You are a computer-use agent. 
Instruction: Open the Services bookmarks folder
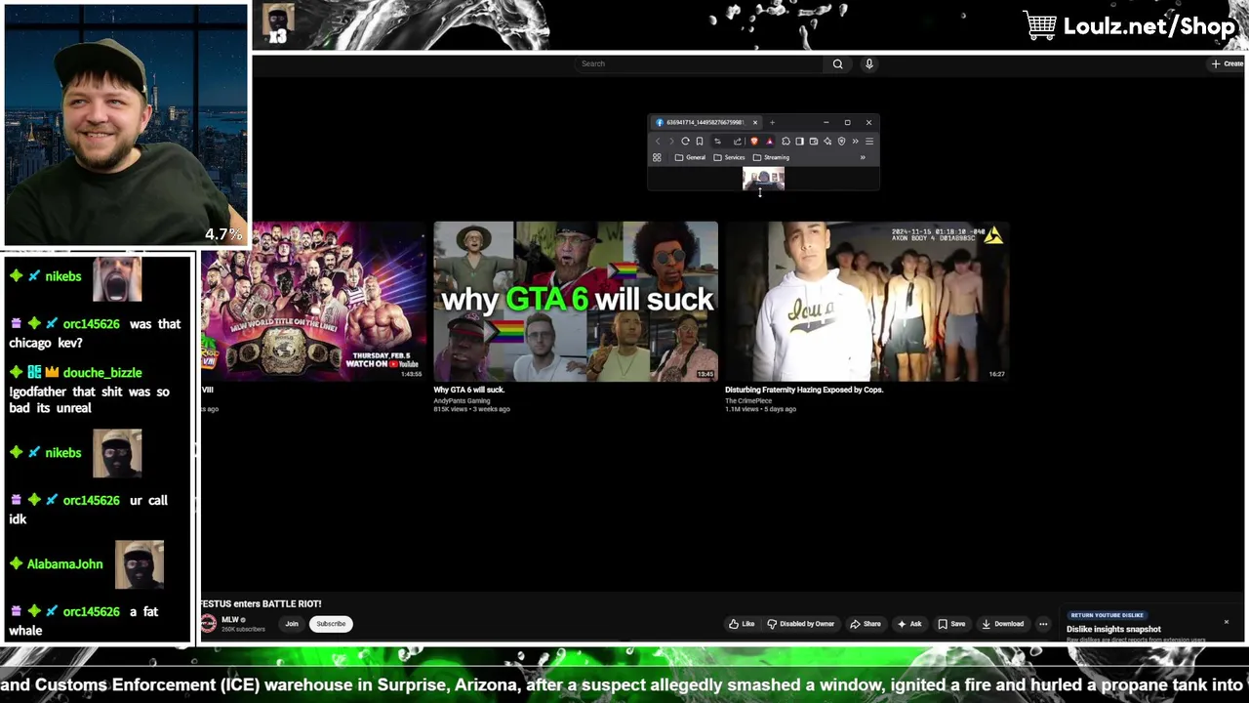pos(729,157)
